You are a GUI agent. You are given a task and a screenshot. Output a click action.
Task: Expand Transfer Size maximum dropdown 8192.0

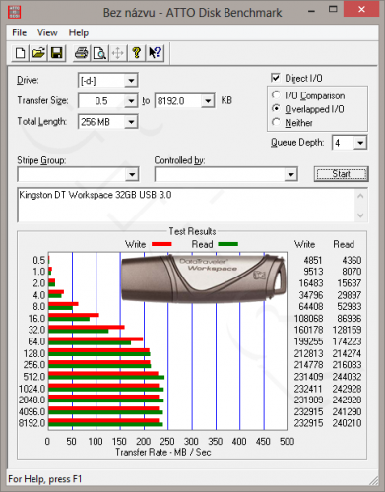208,101
